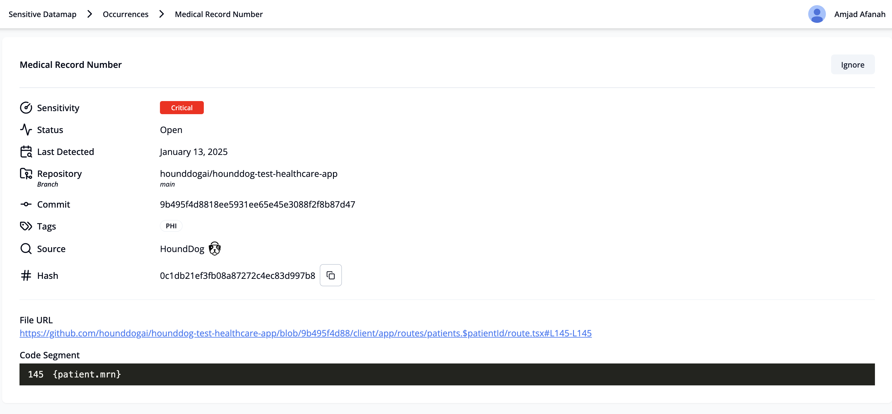Click the {patient.mrn} code line

click(x=87, y=374)
